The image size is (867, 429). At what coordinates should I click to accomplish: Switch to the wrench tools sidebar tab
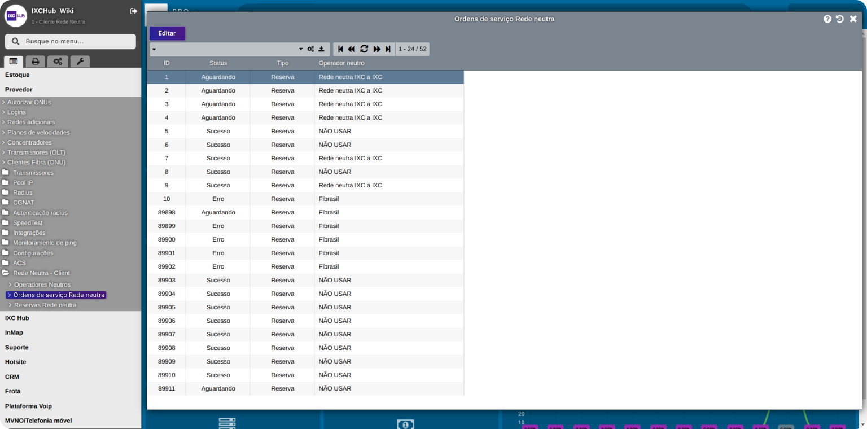[80, 62]
